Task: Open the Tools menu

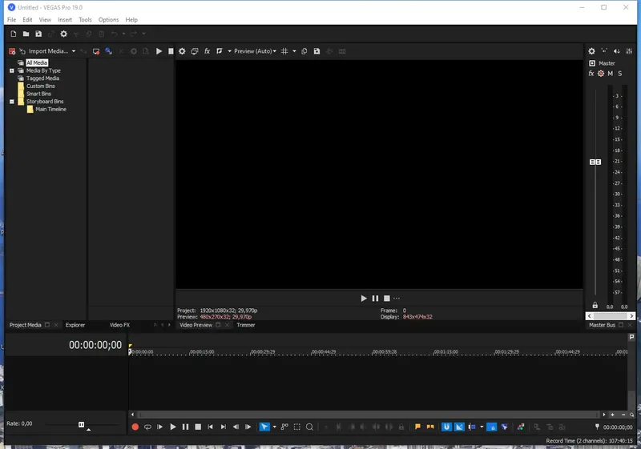Action: pyautogui.click(x=85, y=19)
